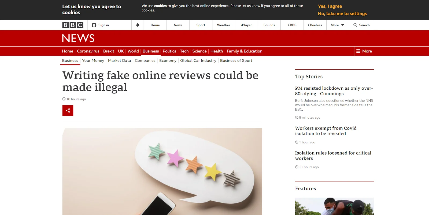429x215 pixels.
Task: Accept cookies with Yes, I agree
Action: (x=330, y=6)
